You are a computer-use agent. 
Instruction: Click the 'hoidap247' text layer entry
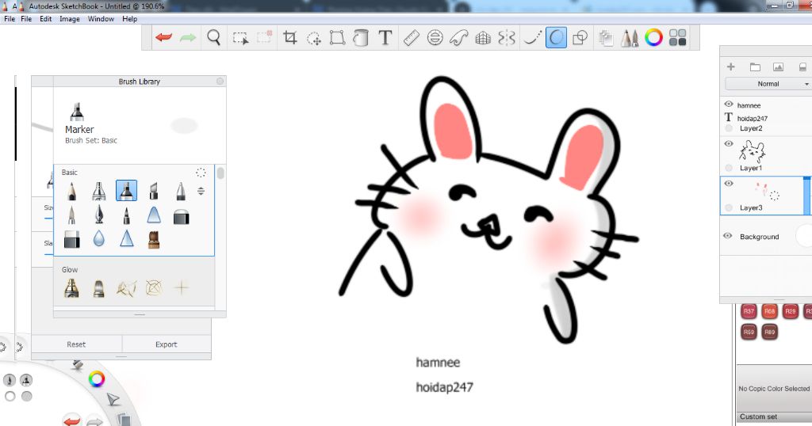pos(753,119)
